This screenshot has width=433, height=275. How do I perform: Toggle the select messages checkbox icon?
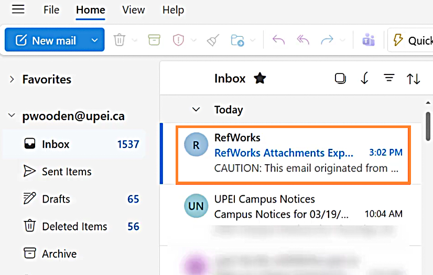pos(340,79)
